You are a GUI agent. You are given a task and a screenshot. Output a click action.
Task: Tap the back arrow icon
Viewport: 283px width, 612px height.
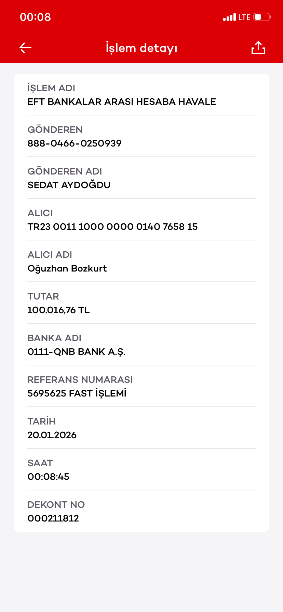tap(25, 48)
